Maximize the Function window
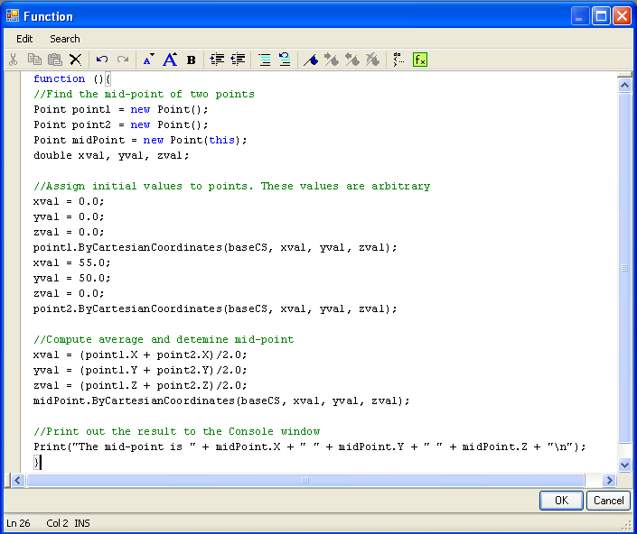 pos(601,16)
